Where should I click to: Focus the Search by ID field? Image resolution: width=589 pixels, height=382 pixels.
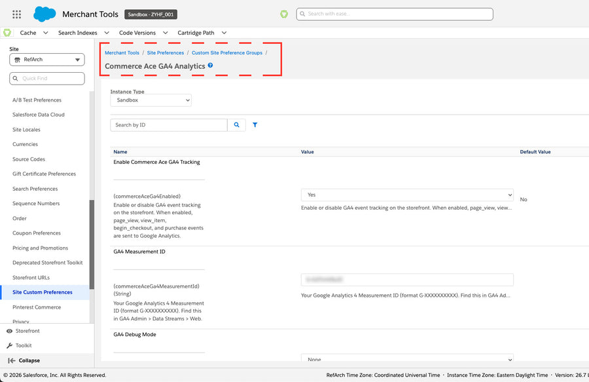click(169, 125)
